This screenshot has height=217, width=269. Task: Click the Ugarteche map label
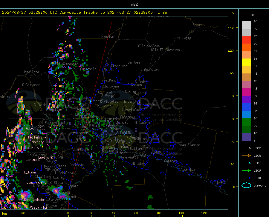(x=81, y=150)
